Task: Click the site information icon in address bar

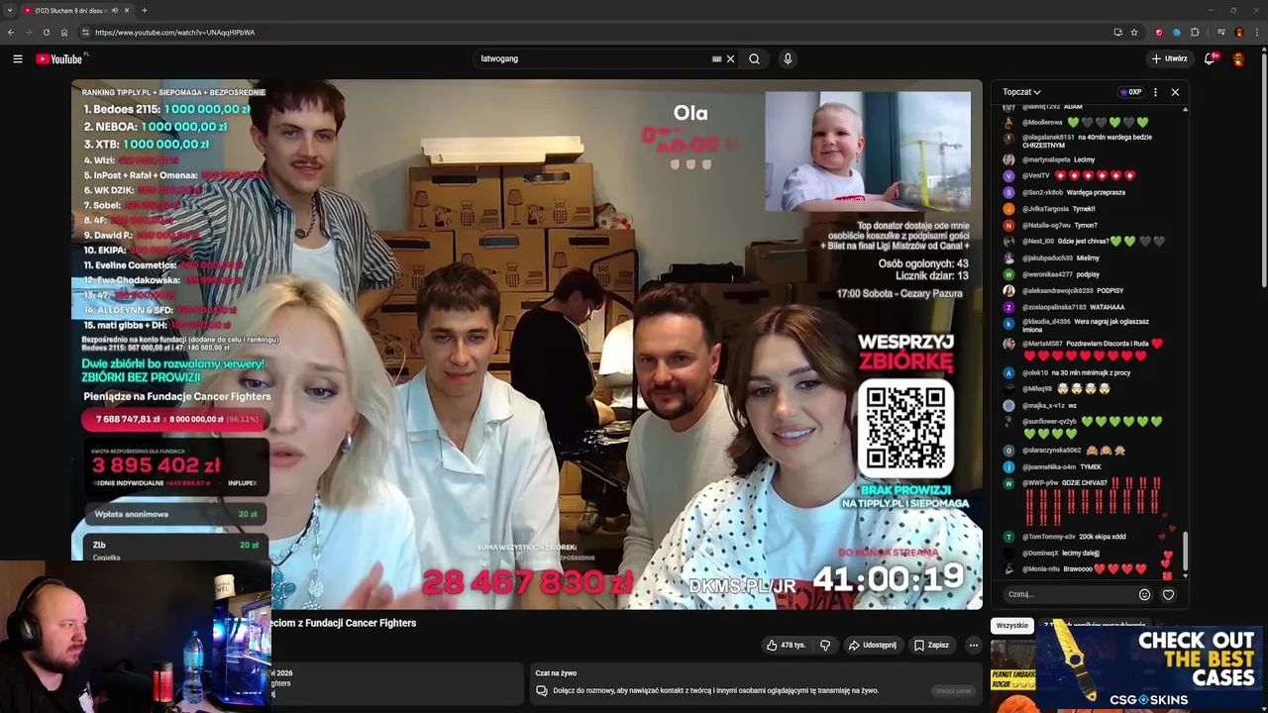Action: [85, 32]
